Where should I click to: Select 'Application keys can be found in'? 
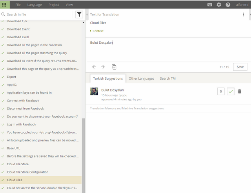[41, 93]
